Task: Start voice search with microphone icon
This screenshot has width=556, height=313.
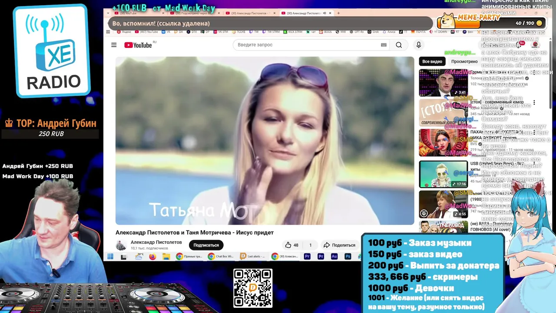Action: 418,45
